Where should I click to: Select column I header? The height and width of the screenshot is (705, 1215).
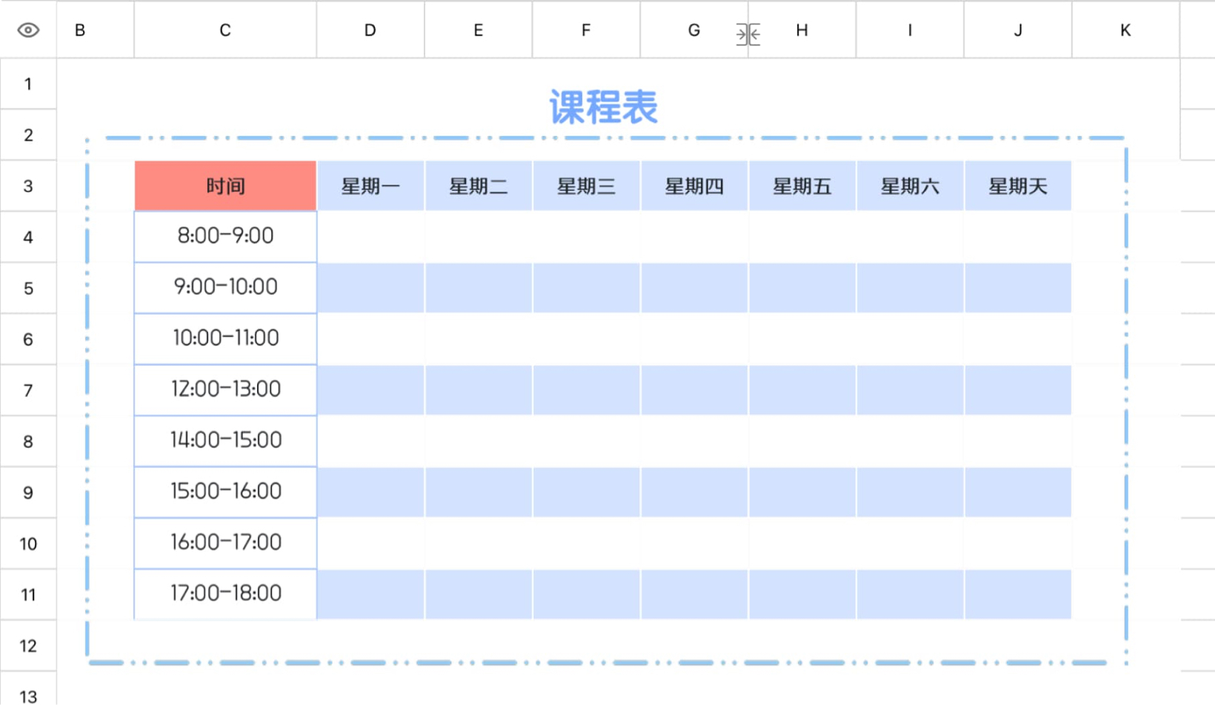click(910, 30)
